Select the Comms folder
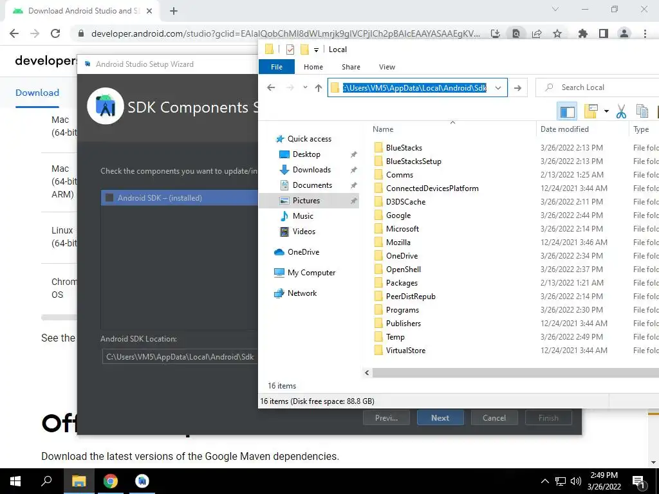Image resolution: width=659 pixels, height=494 pixels. point(399,175)
